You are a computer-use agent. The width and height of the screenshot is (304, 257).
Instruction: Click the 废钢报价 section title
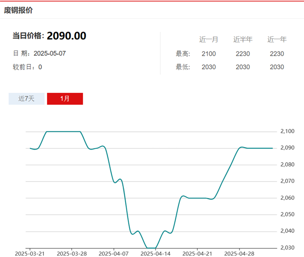click(x=18, y=10)
